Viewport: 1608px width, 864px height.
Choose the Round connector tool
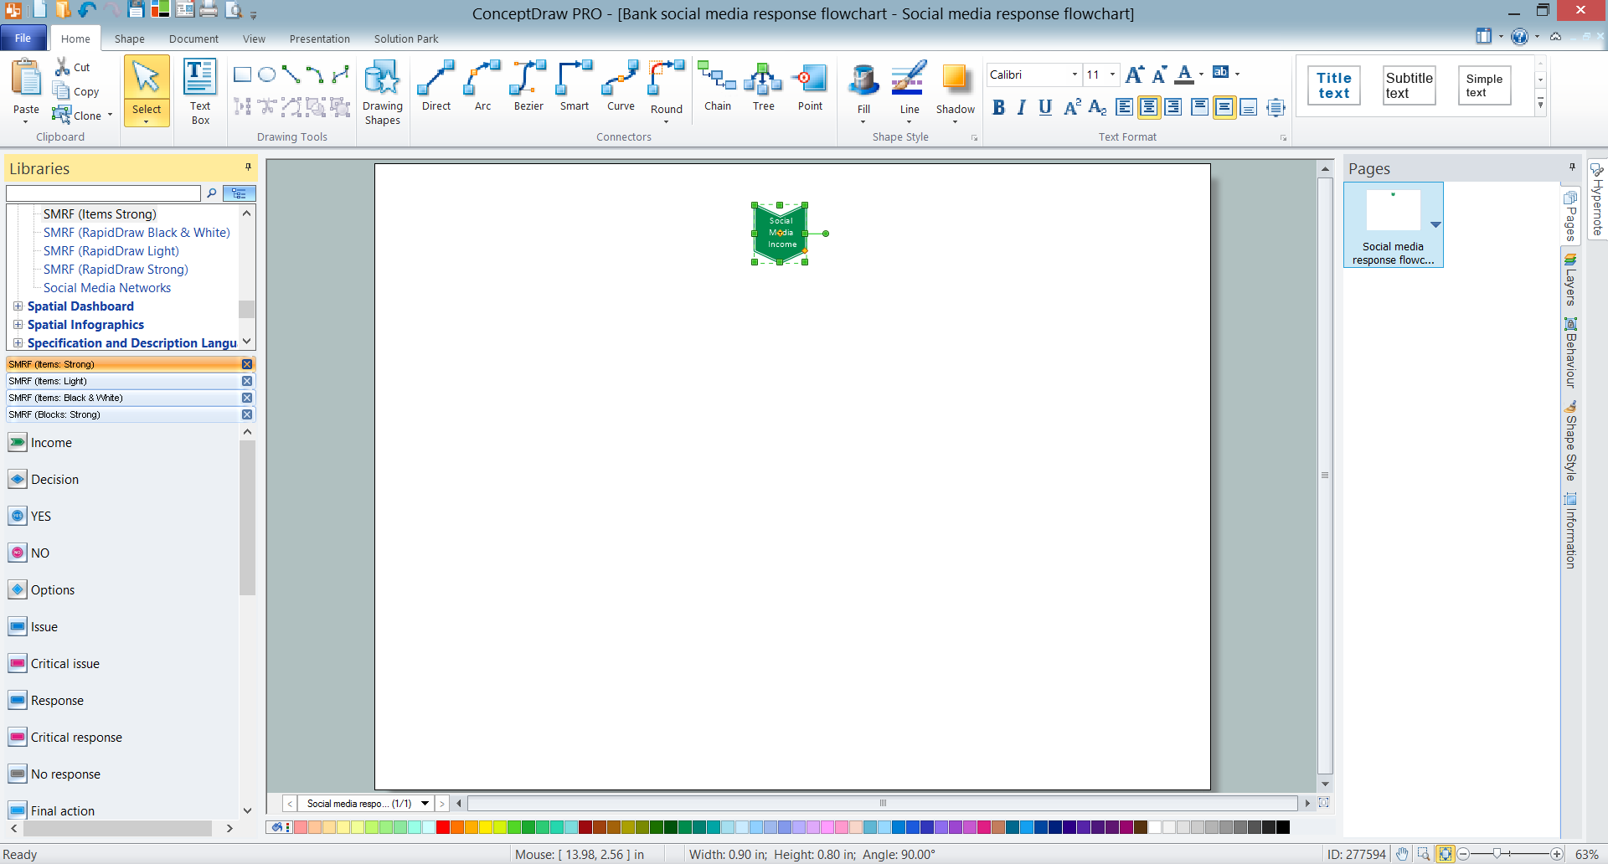tap(667, 90)
